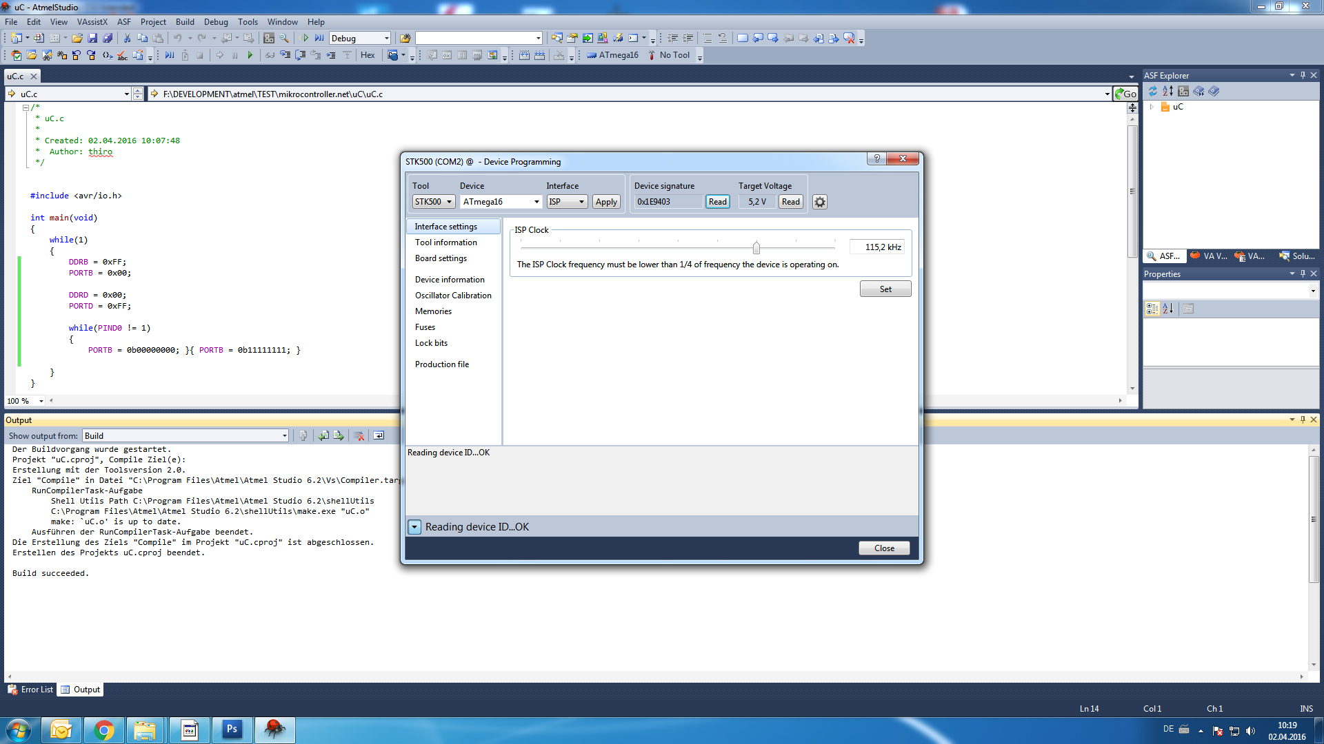Pin the ASF Explorer panel

[1303, 75]
